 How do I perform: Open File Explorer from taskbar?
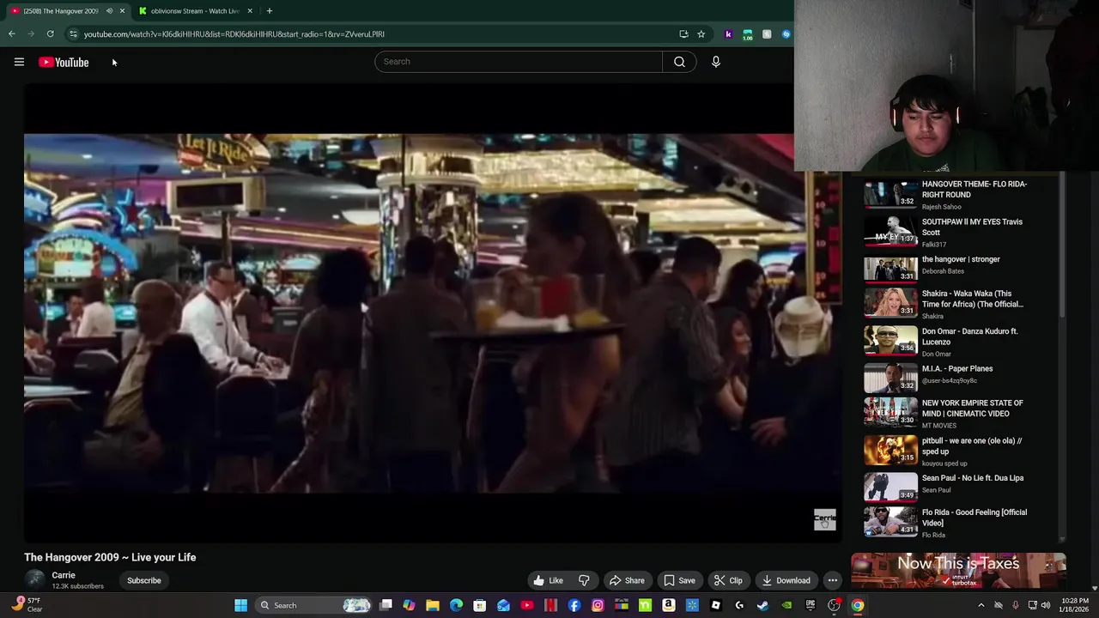433,605
